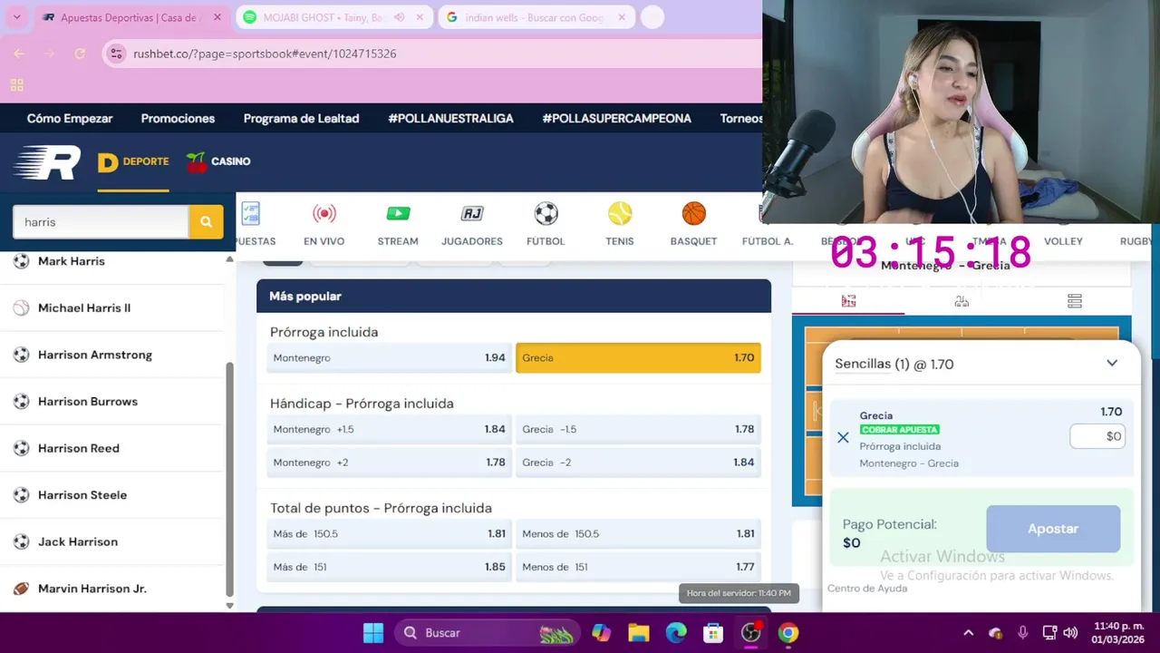Open the list view tab icon in match widget
1160x653 pixels.
coord(1075,301)
